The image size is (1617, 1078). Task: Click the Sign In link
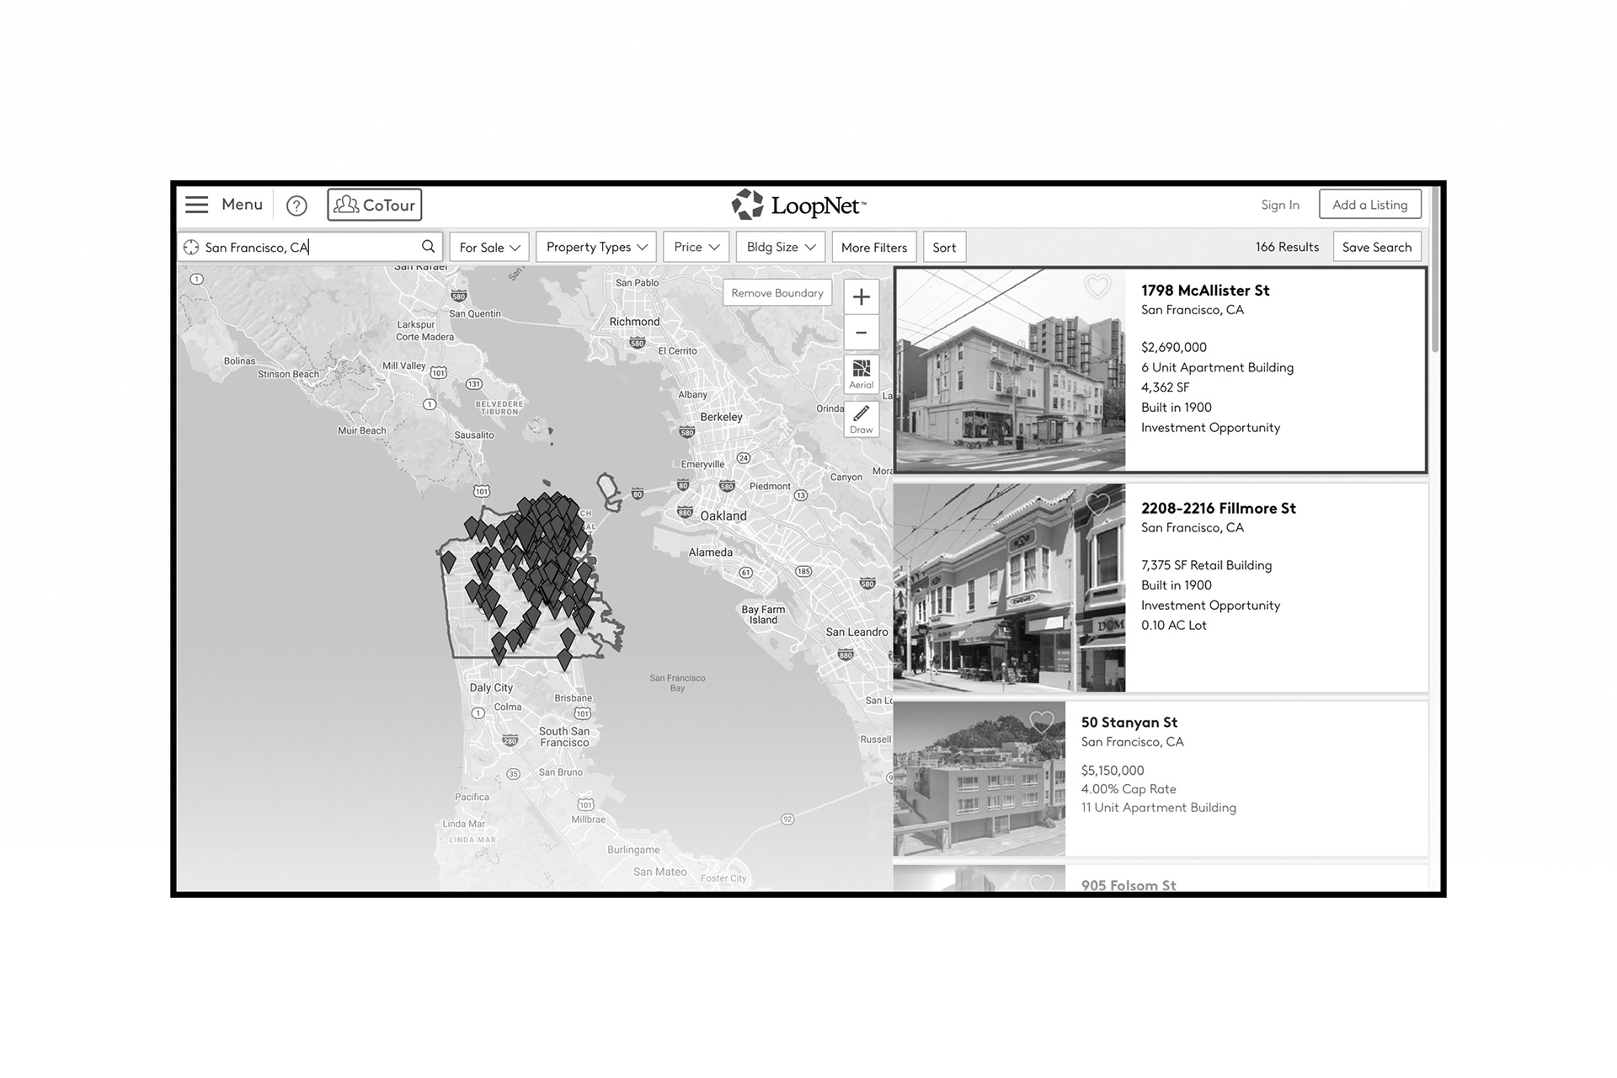click(1279, 205)
